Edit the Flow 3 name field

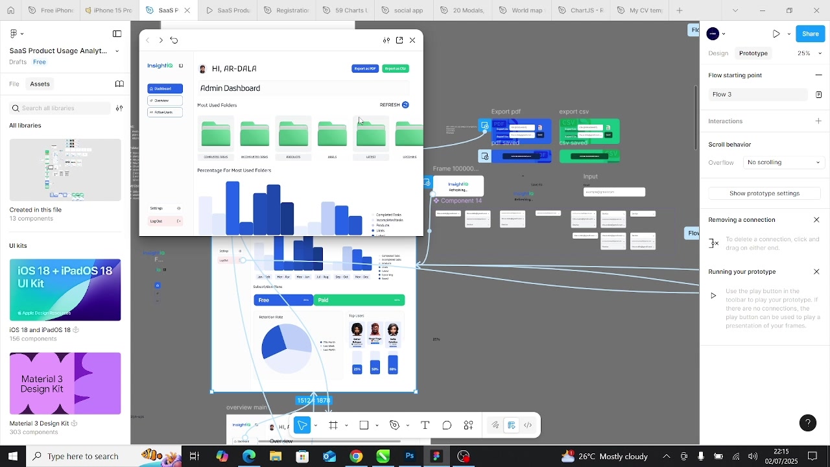point(758,95)
